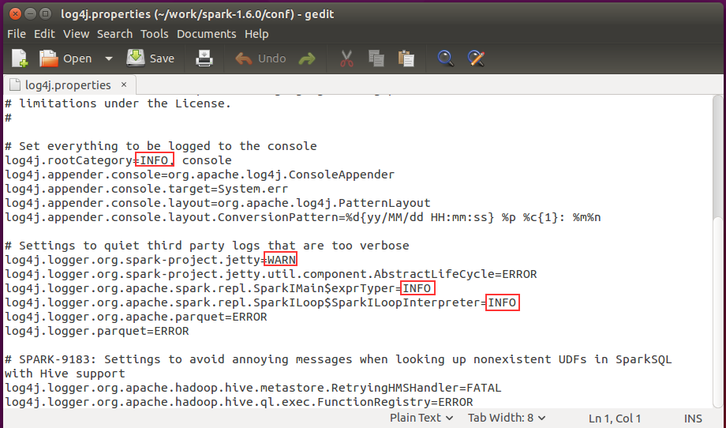Click the PatternLayout line
This screenshot has height=428, width=726.
[x=218, y=203]
